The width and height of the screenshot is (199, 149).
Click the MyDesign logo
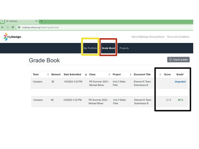[x=12, y=37]
